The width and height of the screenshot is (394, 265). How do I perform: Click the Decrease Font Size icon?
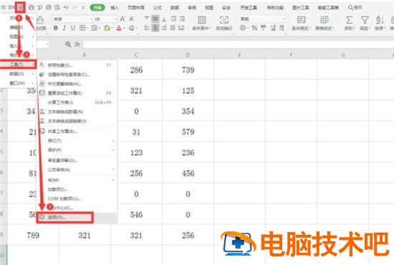coord(132,19)
